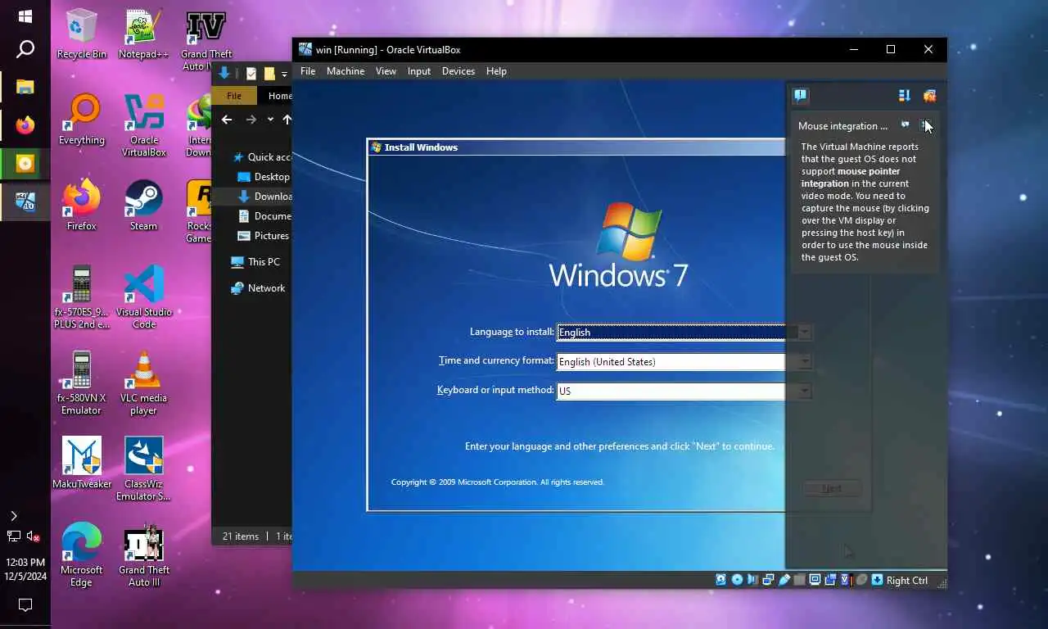Click the display settings status icon
The image size is (1048, 629).
click(815, 580)
